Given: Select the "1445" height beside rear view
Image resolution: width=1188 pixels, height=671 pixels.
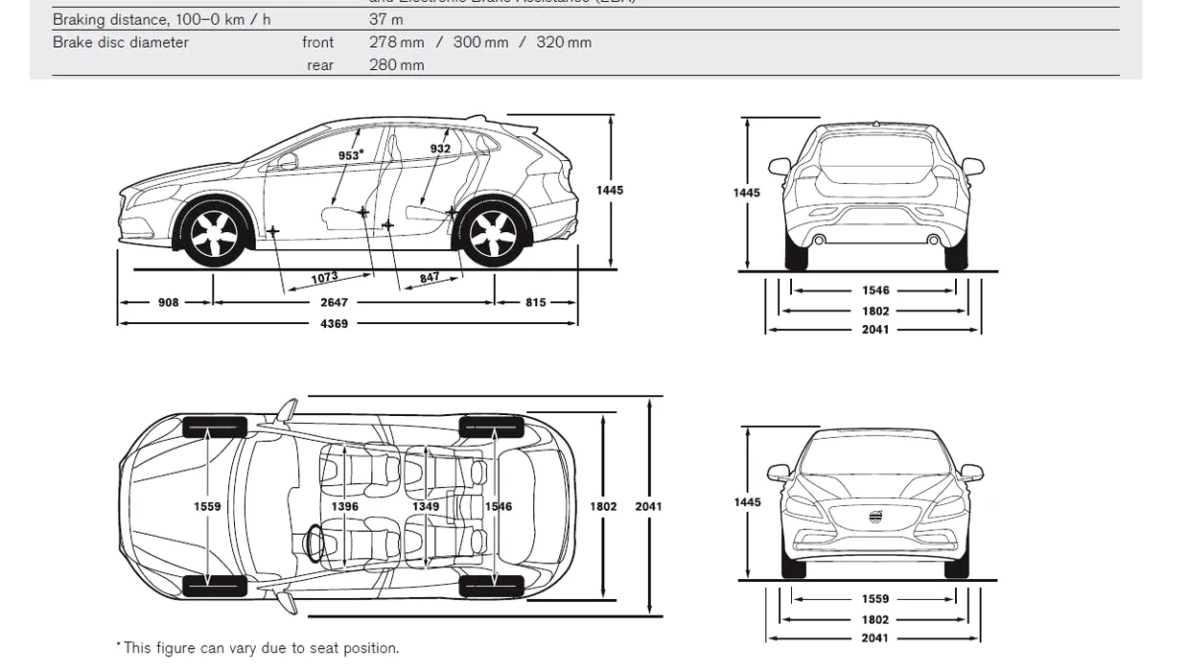Looking at the screenshot, I should (x=747, y=193).
